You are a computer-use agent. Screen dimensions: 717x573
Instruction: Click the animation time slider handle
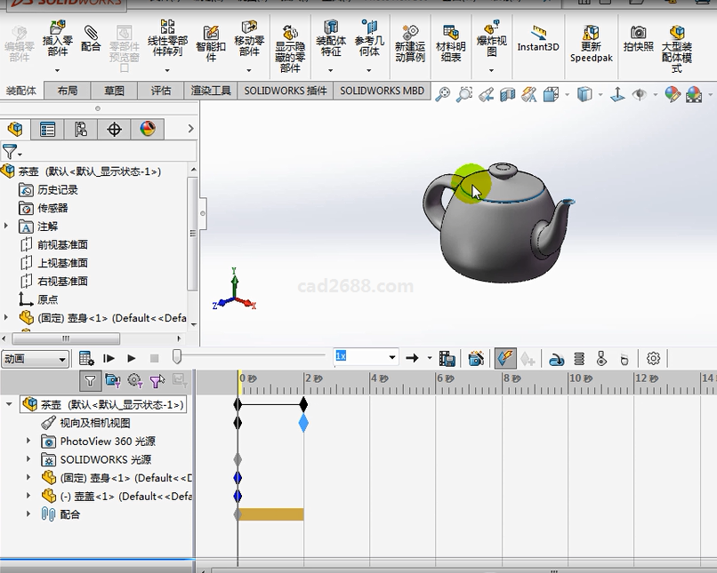177,357
